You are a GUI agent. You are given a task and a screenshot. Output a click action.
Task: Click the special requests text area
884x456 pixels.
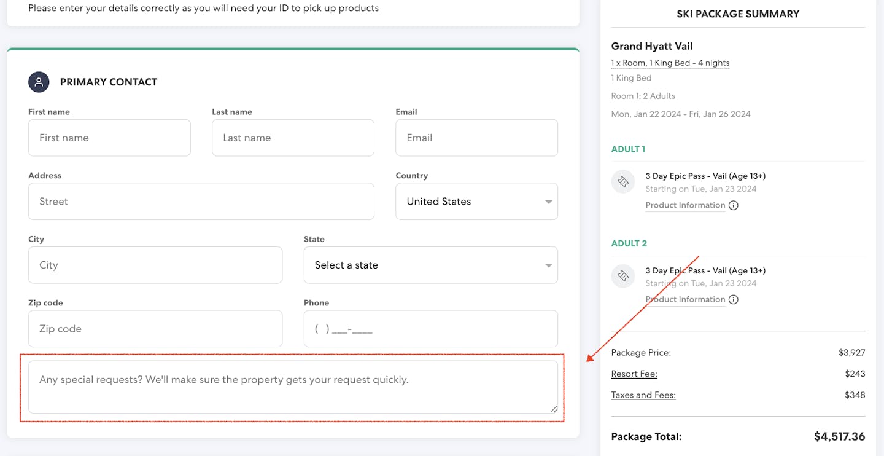click(293, 387)
